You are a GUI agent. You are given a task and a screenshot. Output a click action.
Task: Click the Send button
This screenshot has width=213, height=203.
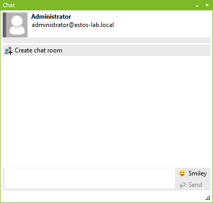tap(191, 185)
